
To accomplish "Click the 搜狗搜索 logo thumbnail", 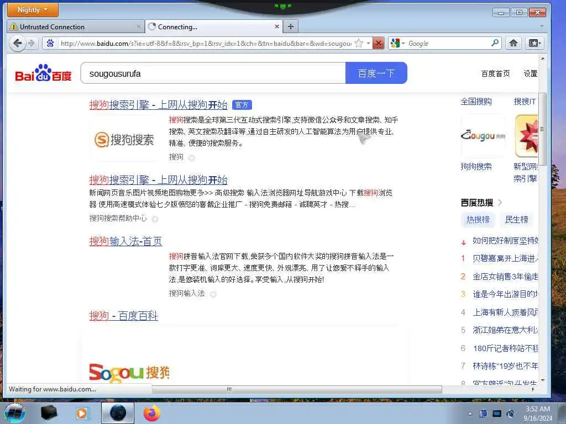I will 124,139.
